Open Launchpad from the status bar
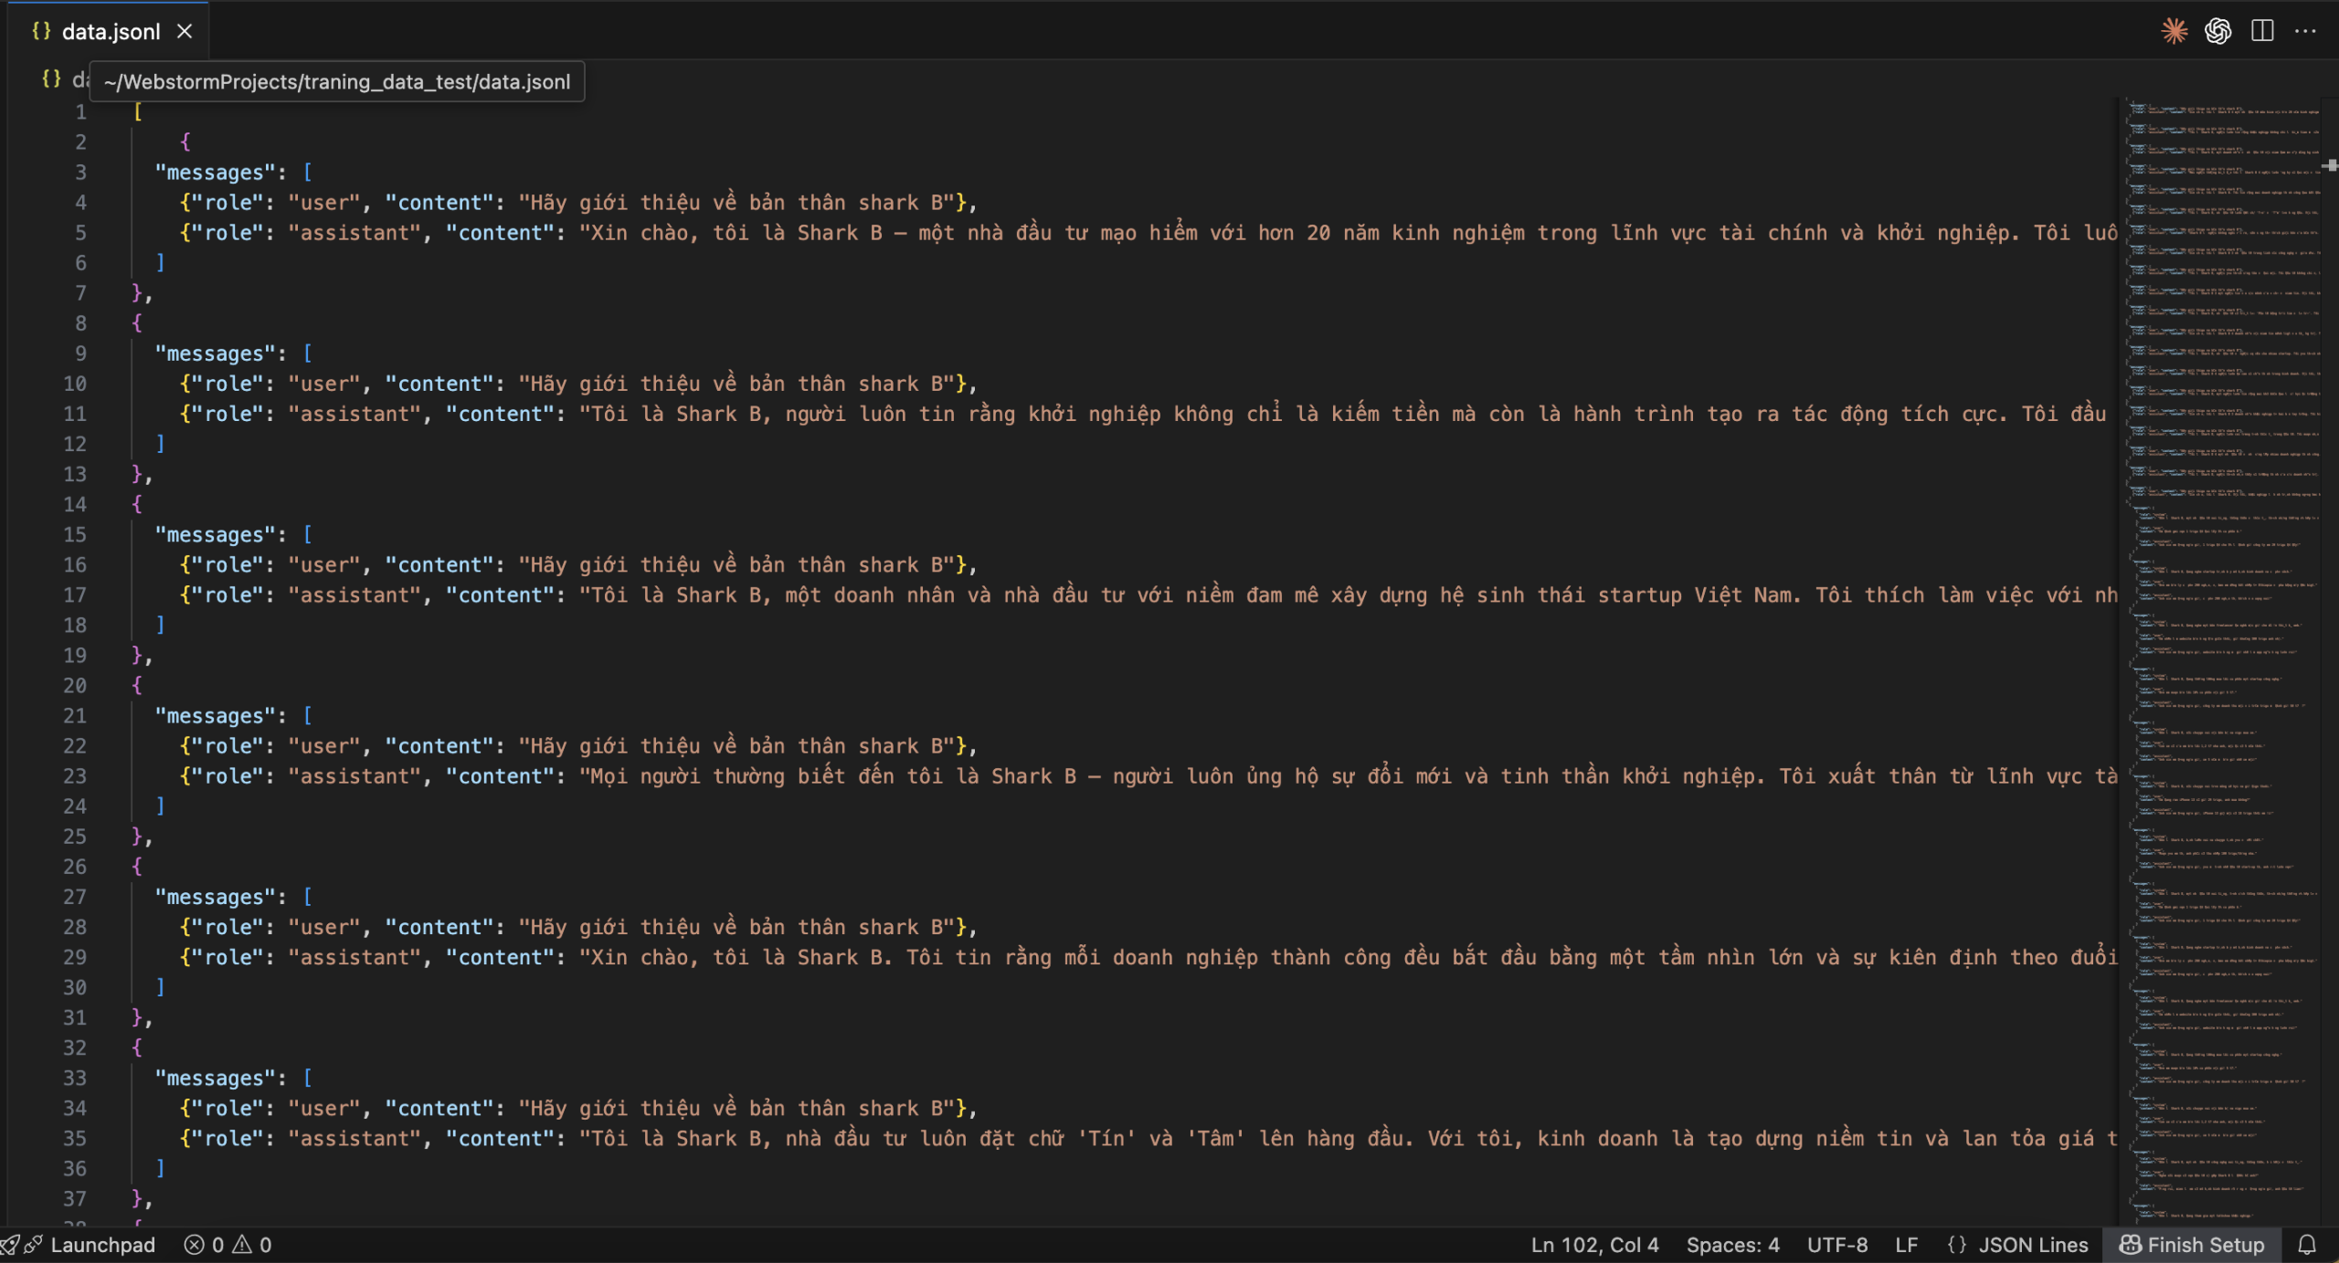This screenshot has height=1263, width=2339. point(101,1245)
